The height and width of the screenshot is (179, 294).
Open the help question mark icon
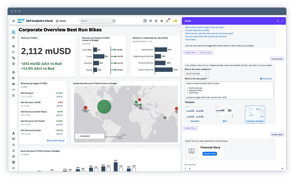pyautogui.click(x=156, y=21)
